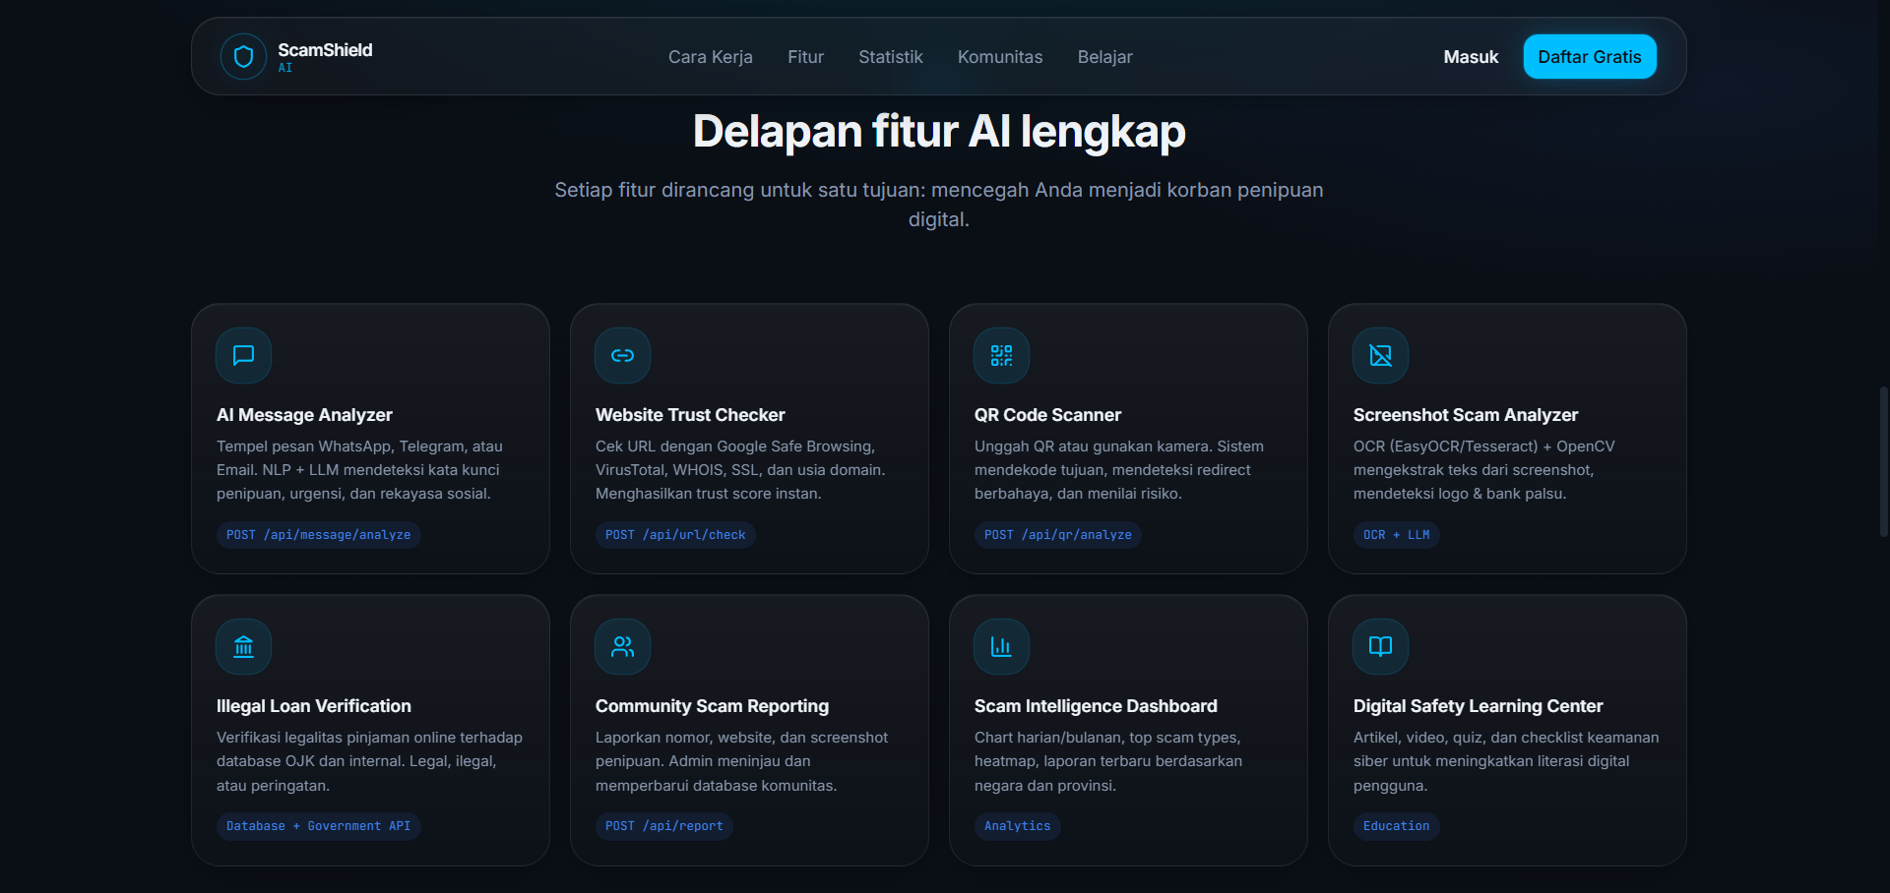
Task: Click the Daftar Gratis button
Action: [x=1590, y=57]
